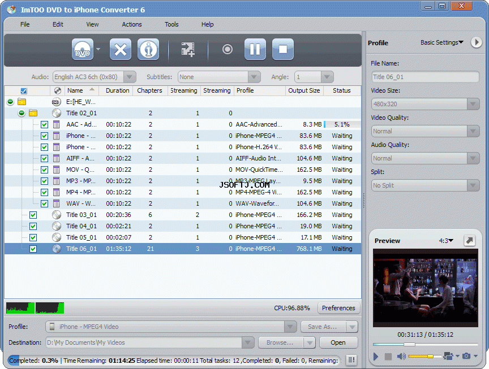This screenshot has height=369, width=489.
Task: Click the round arrow button beside Basic Settings
Action: click(476, 42)
